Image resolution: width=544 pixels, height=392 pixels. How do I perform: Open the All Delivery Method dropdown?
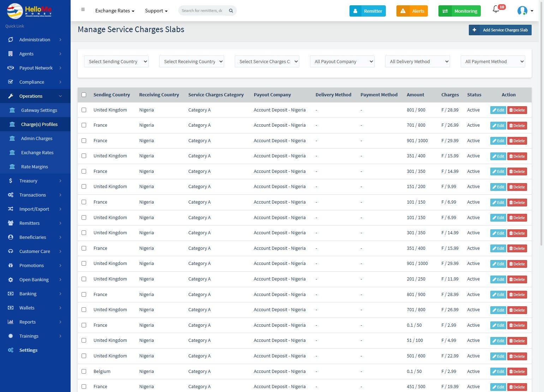tap(418, 61)
